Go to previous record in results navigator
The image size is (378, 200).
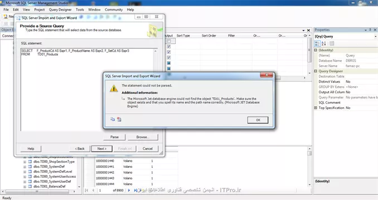click(93, 190)
